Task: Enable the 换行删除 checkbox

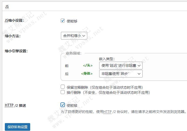Action: (63, 92)
